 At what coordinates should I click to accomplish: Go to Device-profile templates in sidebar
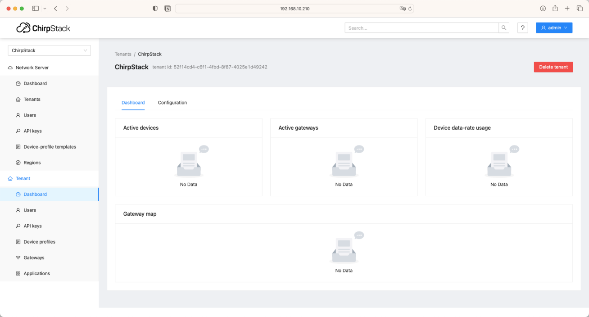[x=50, y=147]
